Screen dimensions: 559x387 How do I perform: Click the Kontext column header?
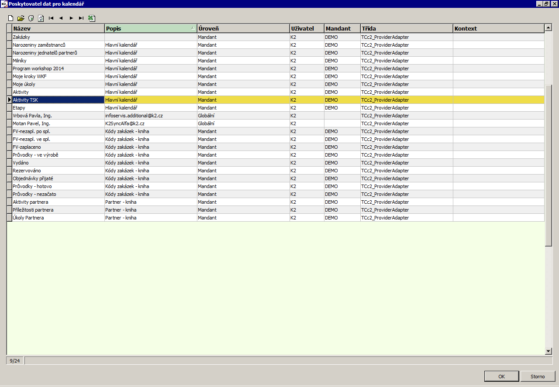coord(499,28)
